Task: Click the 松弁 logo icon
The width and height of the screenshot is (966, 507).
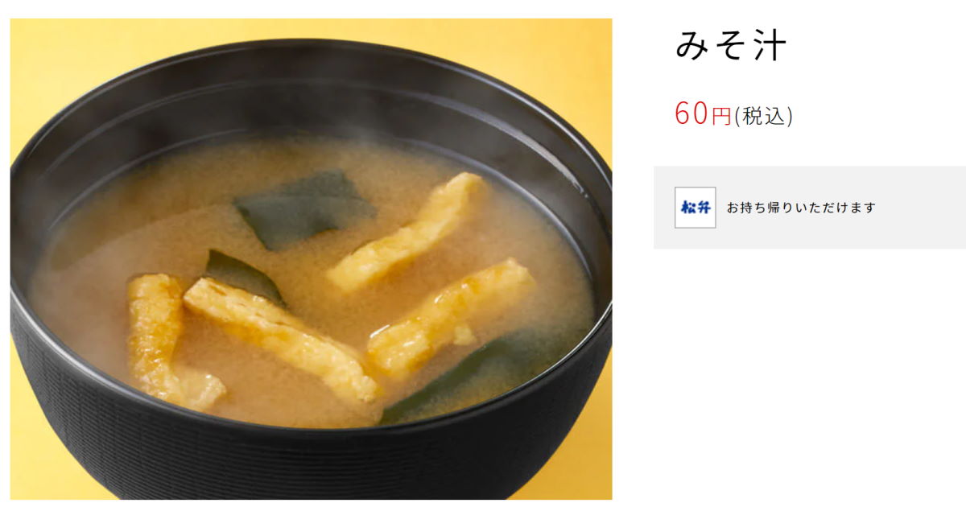Action: [x=695, y=208]
